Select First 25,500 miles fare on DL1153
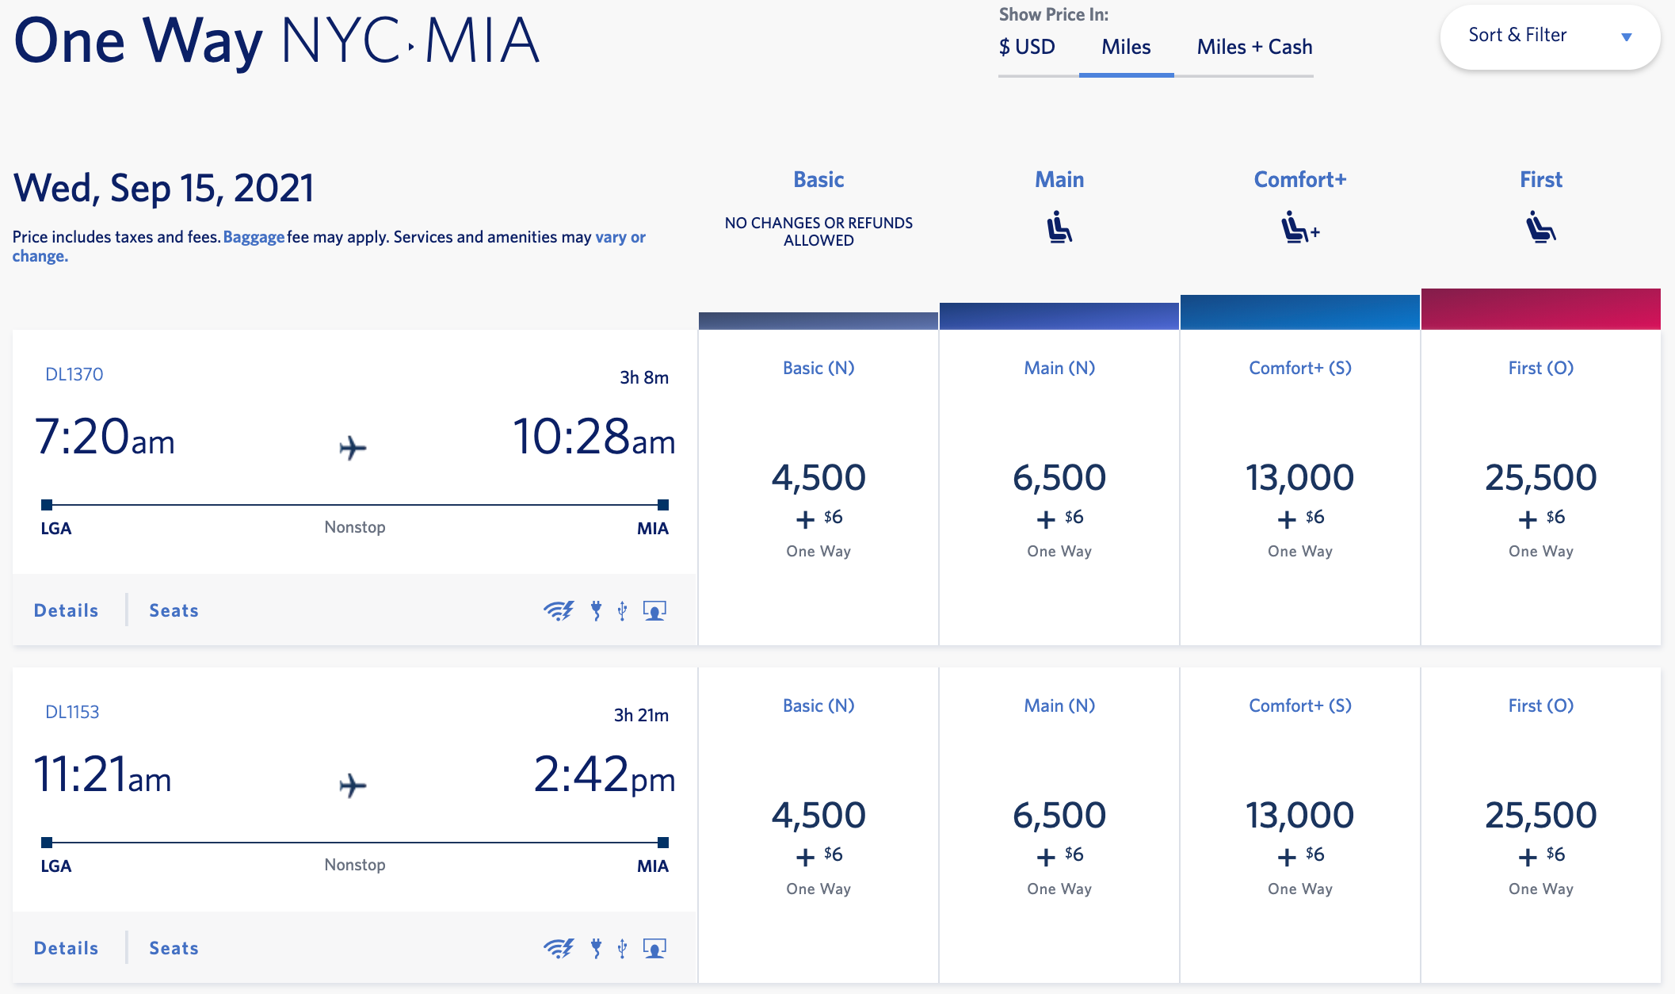This screenshot has width=1675, height=994. [1541, 825]
